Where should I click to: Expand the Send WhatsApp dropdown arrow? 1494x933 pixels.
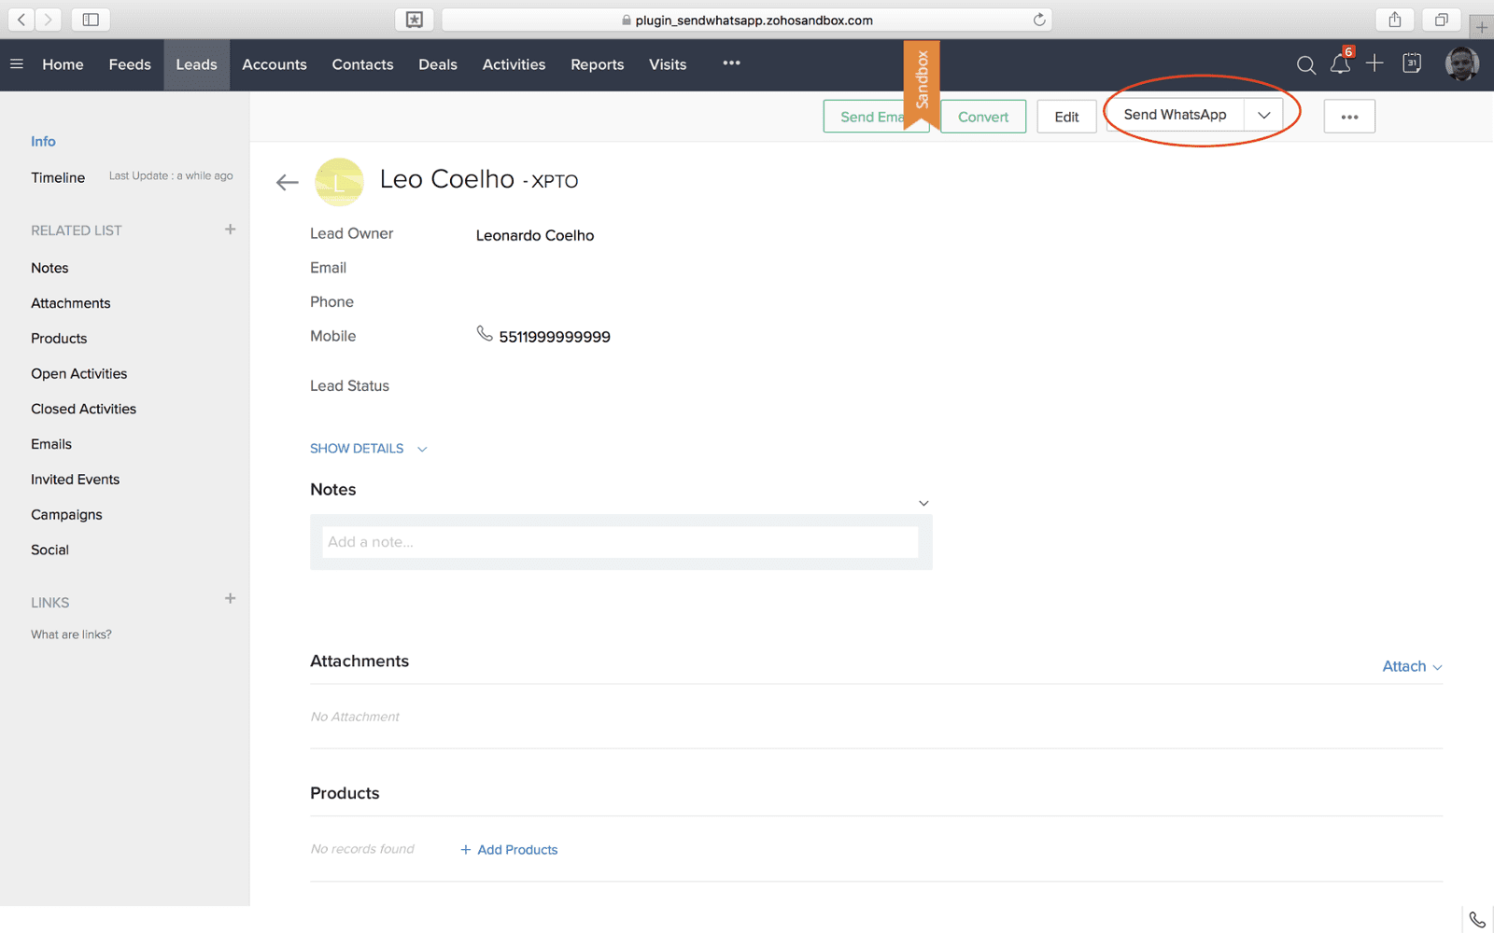pos(1263,115)
